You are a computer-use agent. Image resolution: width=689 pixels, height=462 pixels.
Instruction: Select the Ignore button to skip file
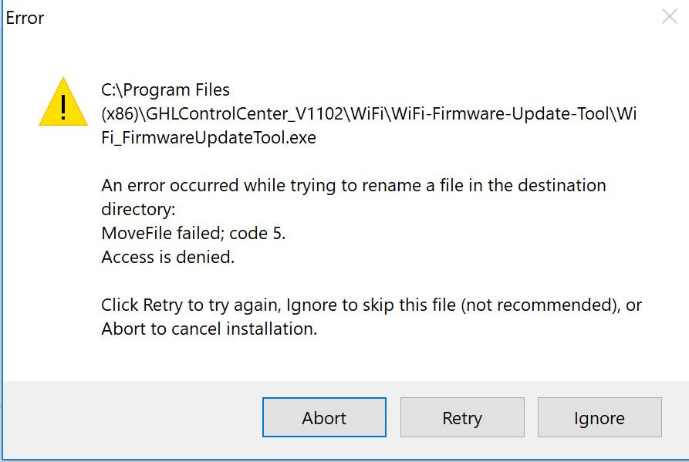[x=599, y=417]
